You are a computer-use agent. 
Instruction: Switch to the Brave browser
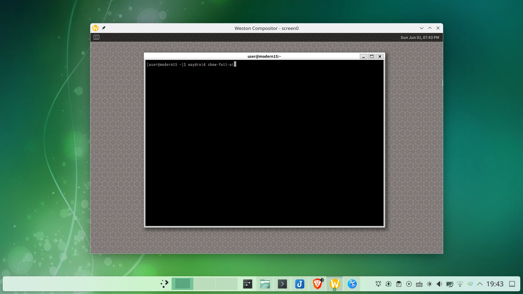pos(317,284)
